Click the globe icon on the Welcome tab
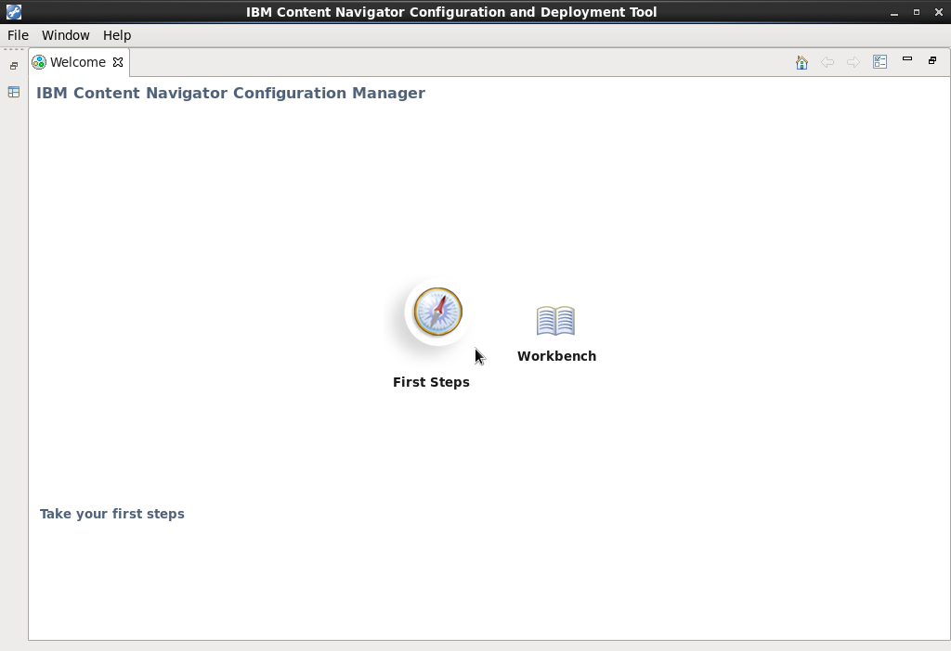Screen dimensions: 951x651 (x=38, y=61)
